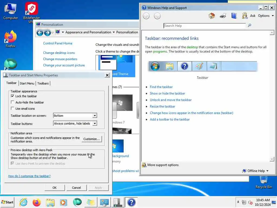Click Change mouse pointers link
The image size is (277, 208).
pos(60,59)
